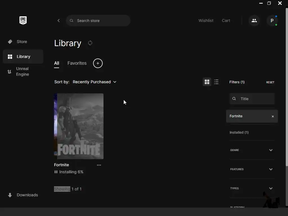The height and width of the screenshot is (216, 288).
Task: Open Fortnite's three-dot options menu
Action: 99,165
